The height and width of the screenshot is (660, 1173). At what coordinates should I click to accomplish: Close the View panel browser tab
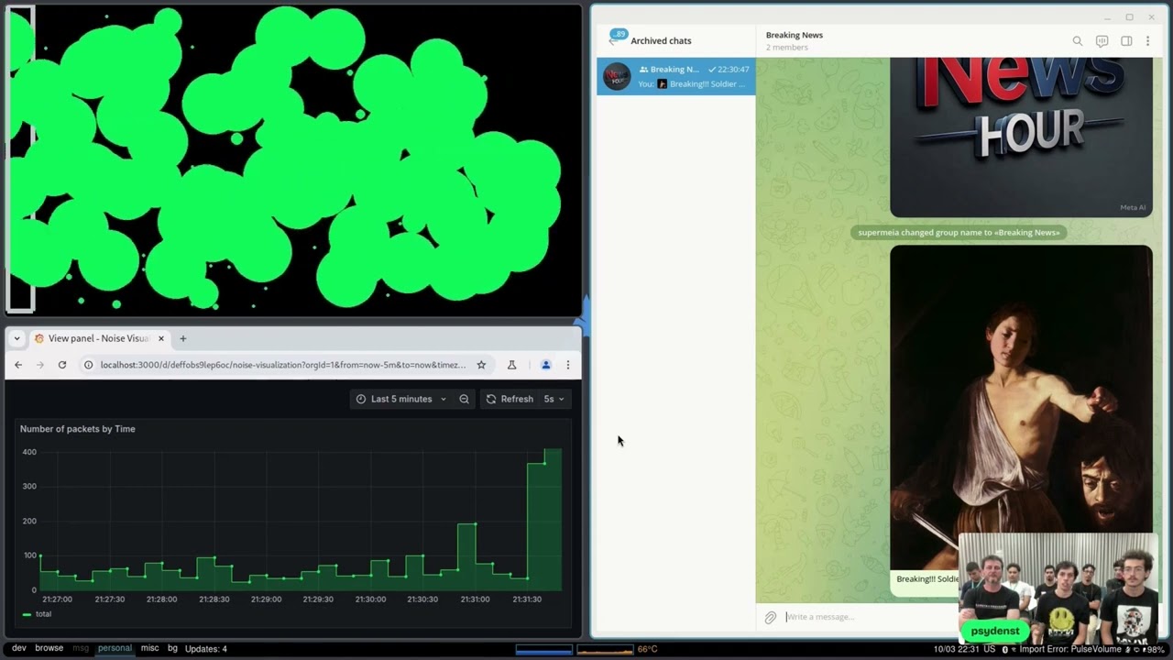click(161, 338)
